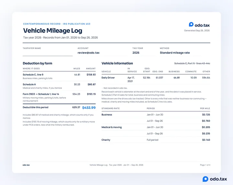Click the $193.19 amount in Form 3903 row
The height and width of the screenshot is (185, 233).
point(91,94)
